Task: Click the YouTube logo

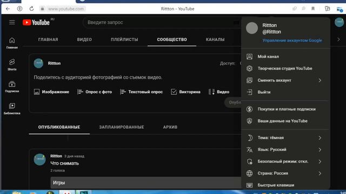Action: click(x=36, y=23)
